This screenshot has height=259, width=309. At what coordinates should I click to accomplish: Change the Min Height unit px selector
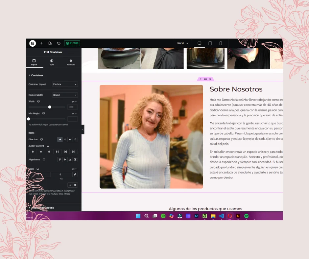pos(74,113)
